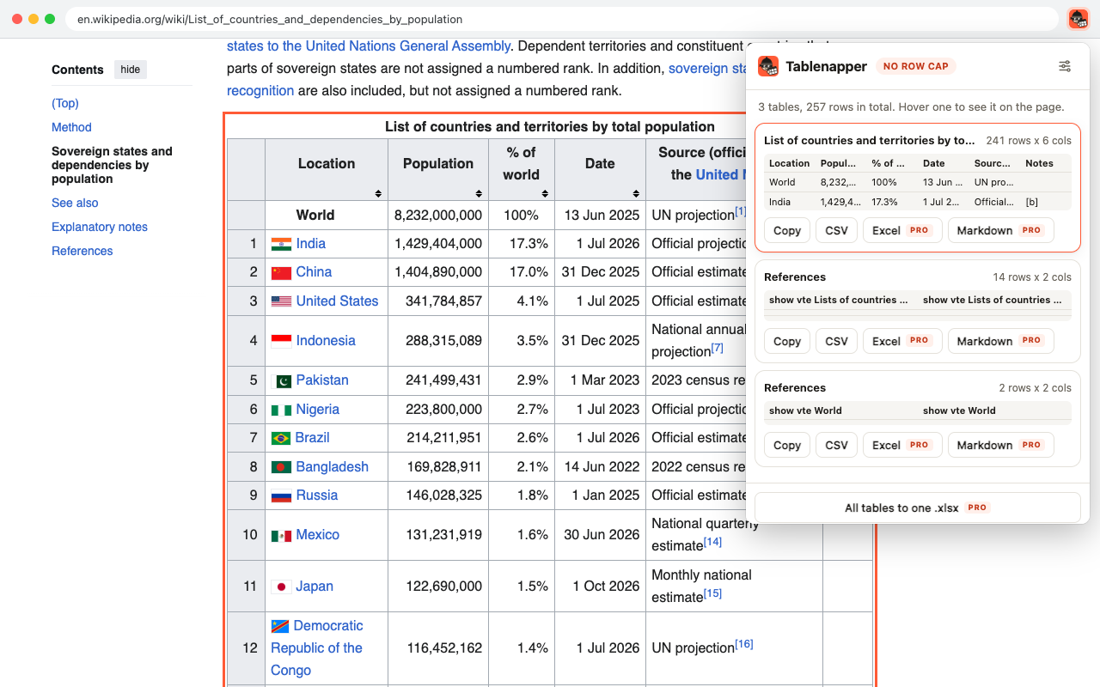
Task: Copy the 2-row References table
Action: [x=787, y=445]
